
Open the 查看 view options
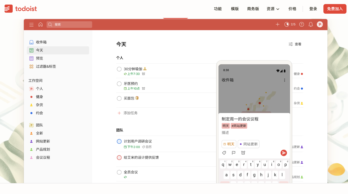pyautogui.click(x=295, y=44)
